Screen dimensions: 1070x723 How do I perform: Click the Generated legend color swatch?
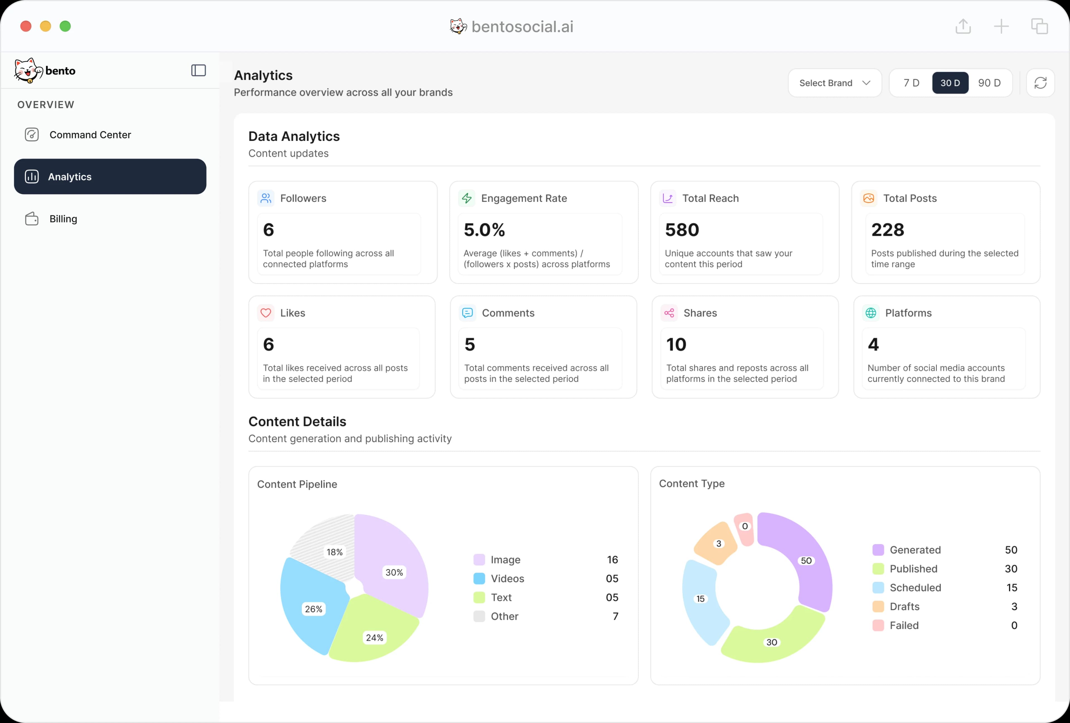tap(878, 550)
